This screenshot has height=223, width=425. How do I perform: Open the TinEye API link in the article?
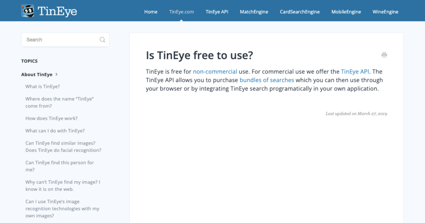(355, 71)
